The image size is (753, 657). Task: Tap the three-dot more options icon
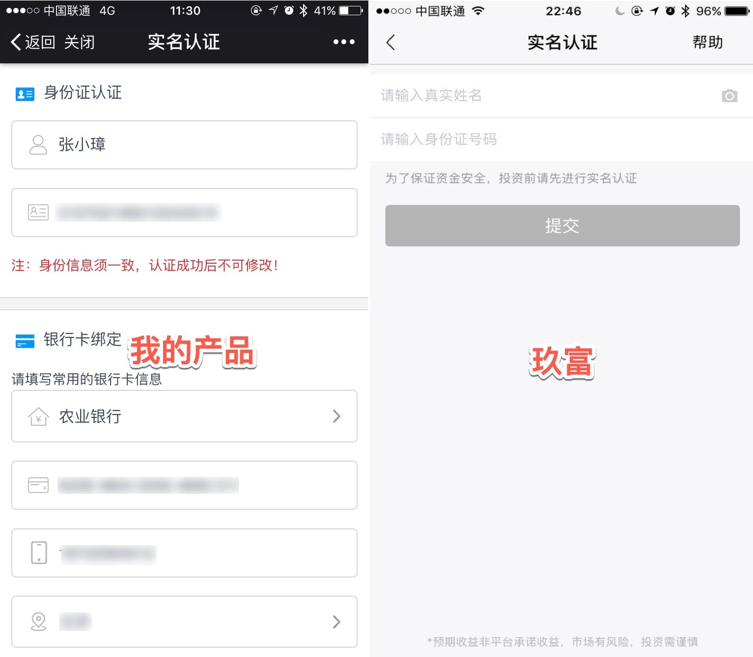[x=344, y=42]
